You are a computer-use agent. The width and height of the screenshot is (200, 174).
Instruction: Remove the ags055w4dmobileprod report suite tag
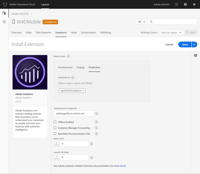[x=84, y=91]
